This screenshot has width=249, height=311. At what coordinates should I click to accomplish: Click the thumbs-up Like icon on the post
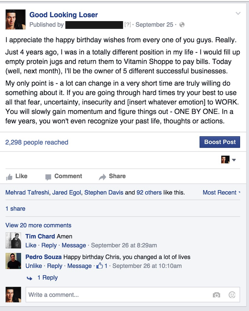pos(9,177)
